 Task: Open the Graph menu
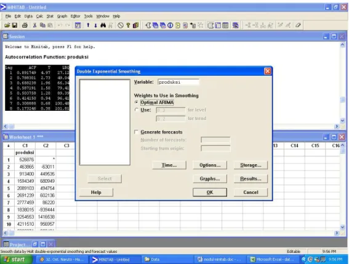62,16
